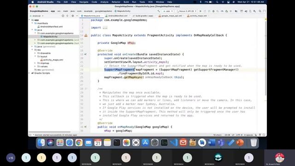Open the File menu
This screenshot has width=295, height=166.
point(59,2)
